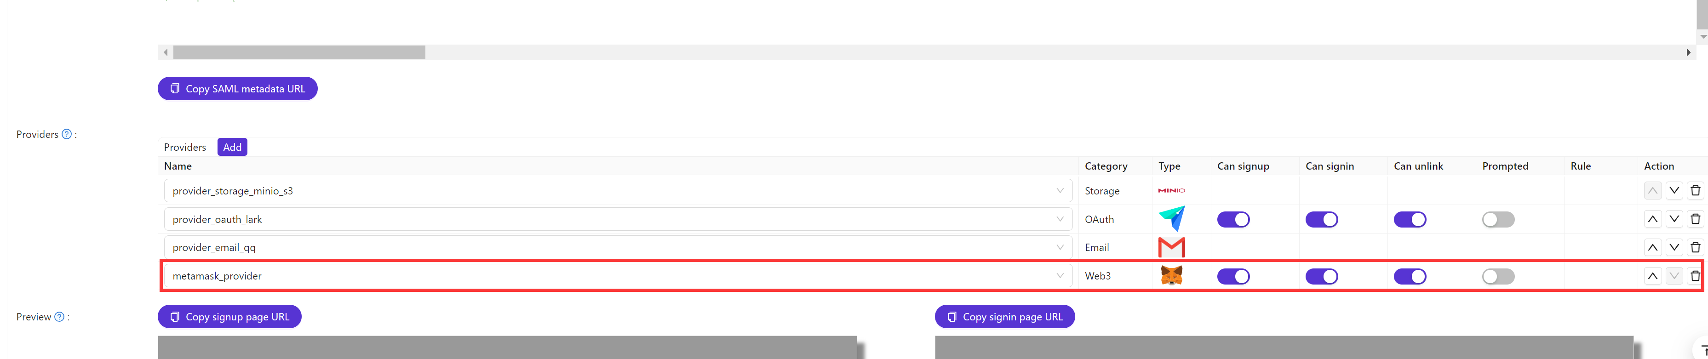Click the Providers help question icon
The image size is (1708, 359).
[x=66, y=135]
